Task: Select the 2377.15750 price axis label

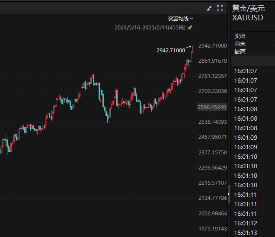Action: (x=213, y=152)
